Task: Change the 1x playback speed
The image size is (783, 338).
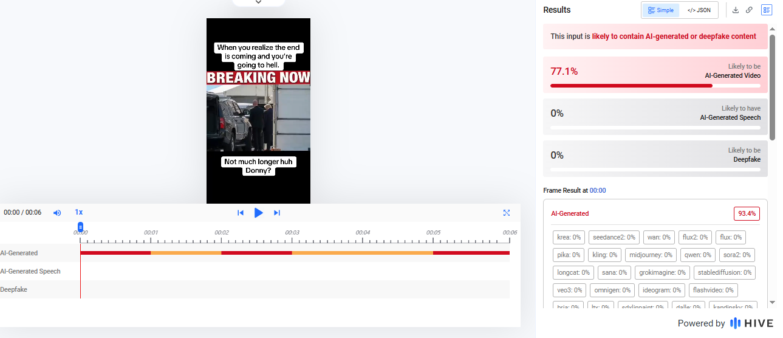Action: [79, 212]
